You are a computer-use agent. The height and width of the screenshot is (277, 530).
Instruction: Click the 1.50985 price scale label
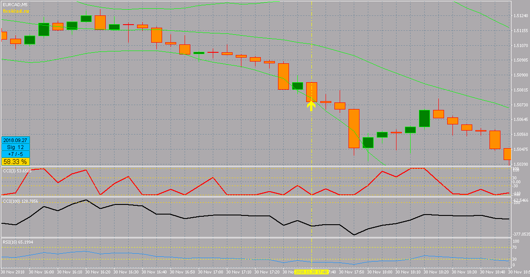click(x=520, y=60)
